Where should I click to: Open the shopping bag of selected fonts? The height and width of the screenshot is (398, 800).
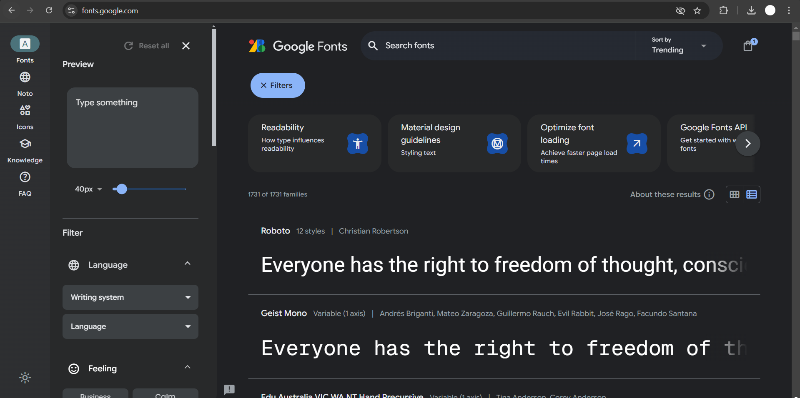coord(748,46)
